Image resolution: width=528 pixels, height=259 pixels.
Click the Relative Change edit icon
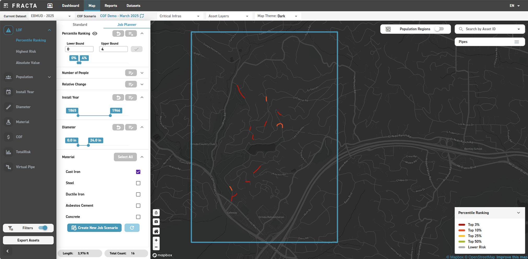point(131,84)
